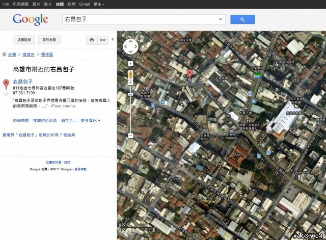View all 7 related results link
326x240 pixels.
39,135
